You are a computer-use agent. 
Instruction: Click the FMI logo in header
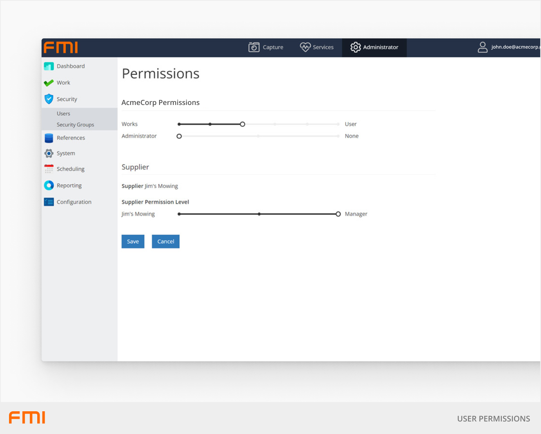coord(61,47)
